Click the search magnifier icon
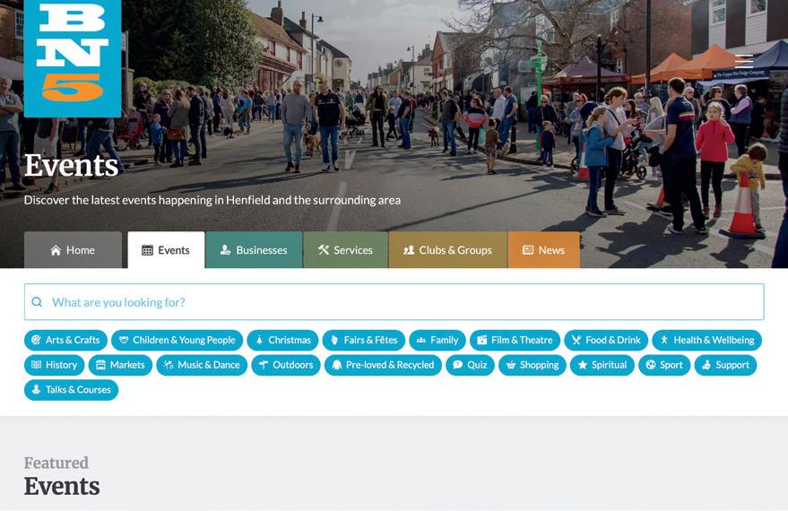Viewport: 788px width, 511px height. 37,302
